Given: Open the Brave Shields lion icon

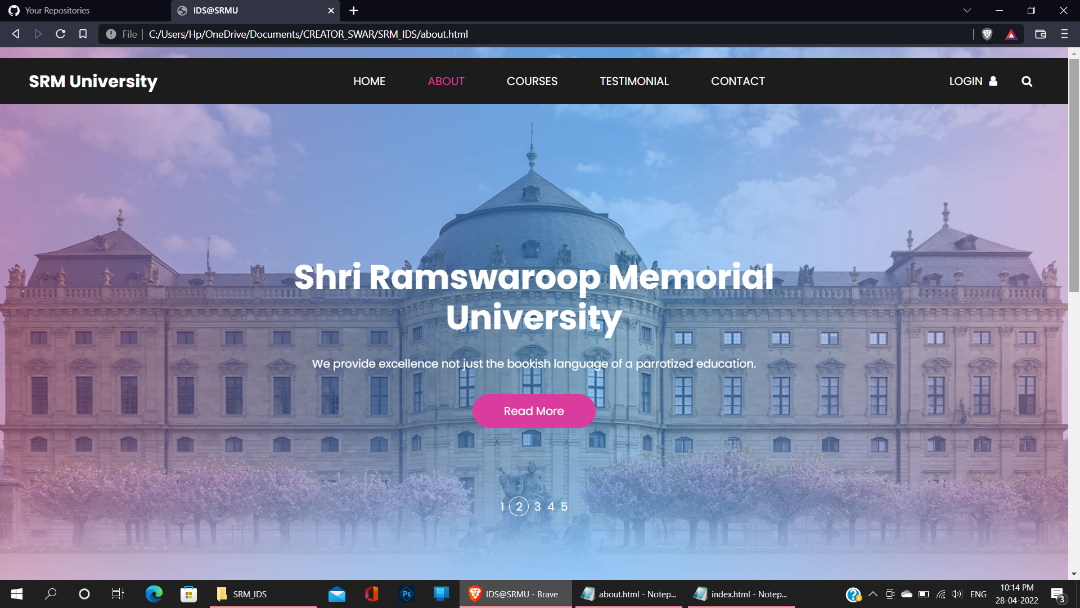Looking at the screenshot, I should tap(987, 34).
